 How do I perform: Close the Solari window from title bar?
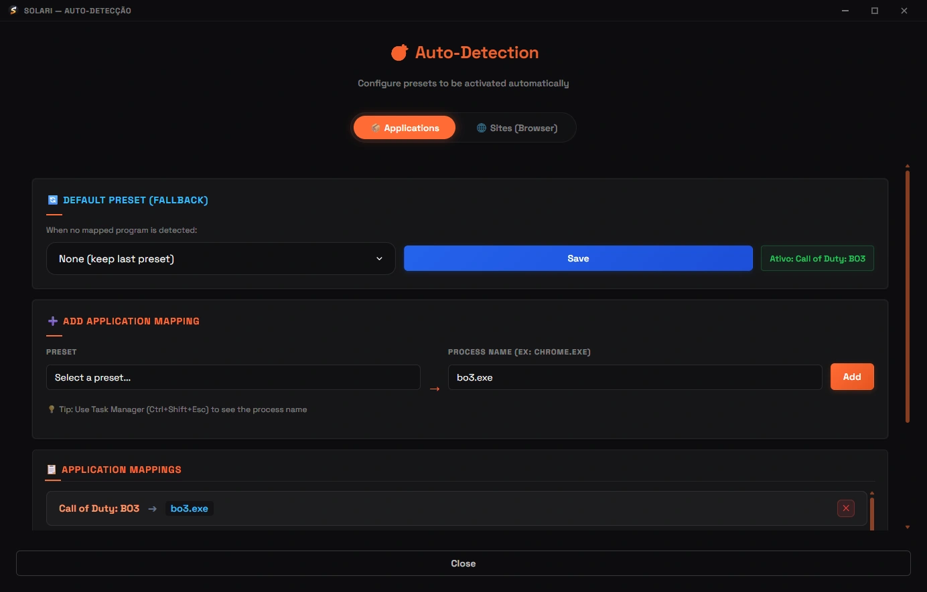tap(904, 11)
